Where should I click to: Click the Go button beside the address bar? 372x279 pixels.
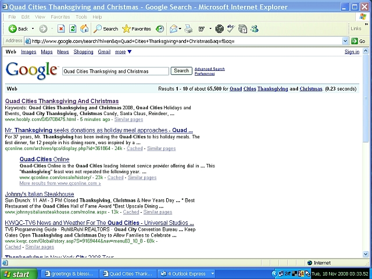click(359, 41)
